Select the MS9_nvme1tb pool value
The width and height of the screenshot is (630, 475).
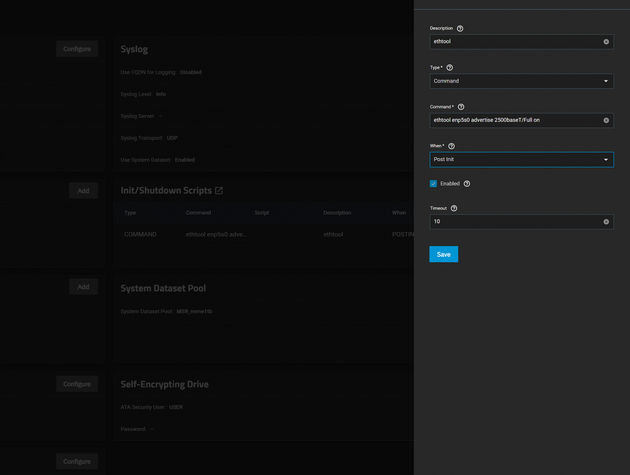point(194,312)
